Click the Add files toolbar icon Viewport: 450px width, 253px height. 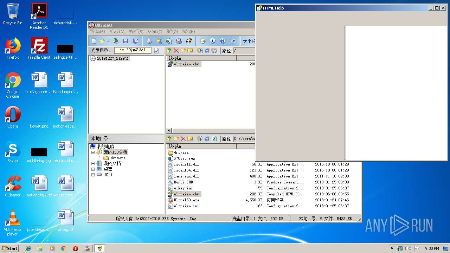[203, 41]
